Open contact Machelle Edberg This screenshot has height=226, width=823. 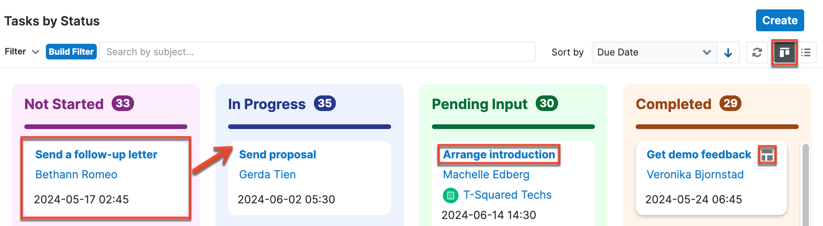click(486, 174)
